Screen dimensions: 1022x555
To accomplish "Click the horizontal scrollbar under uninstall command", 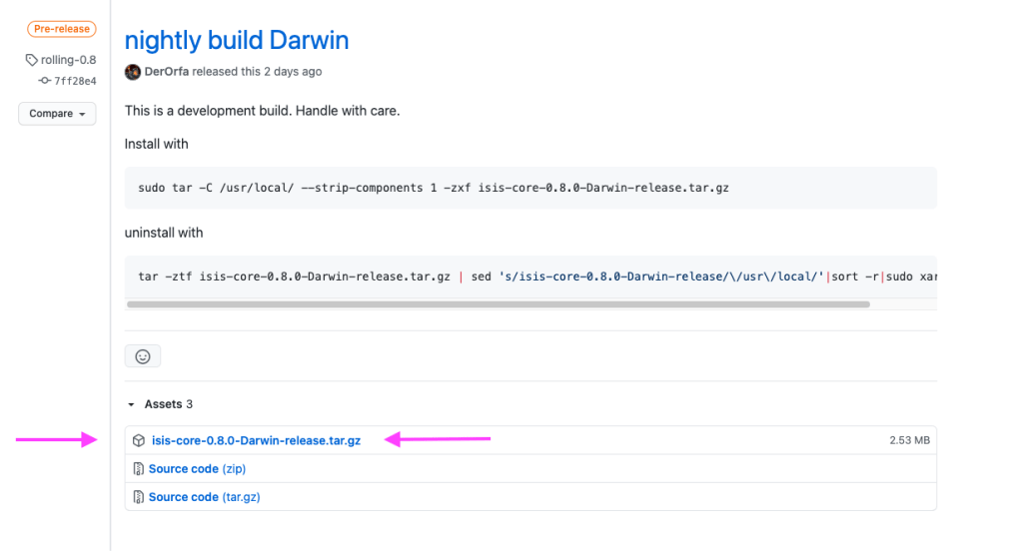I will [x=498, y=304].
